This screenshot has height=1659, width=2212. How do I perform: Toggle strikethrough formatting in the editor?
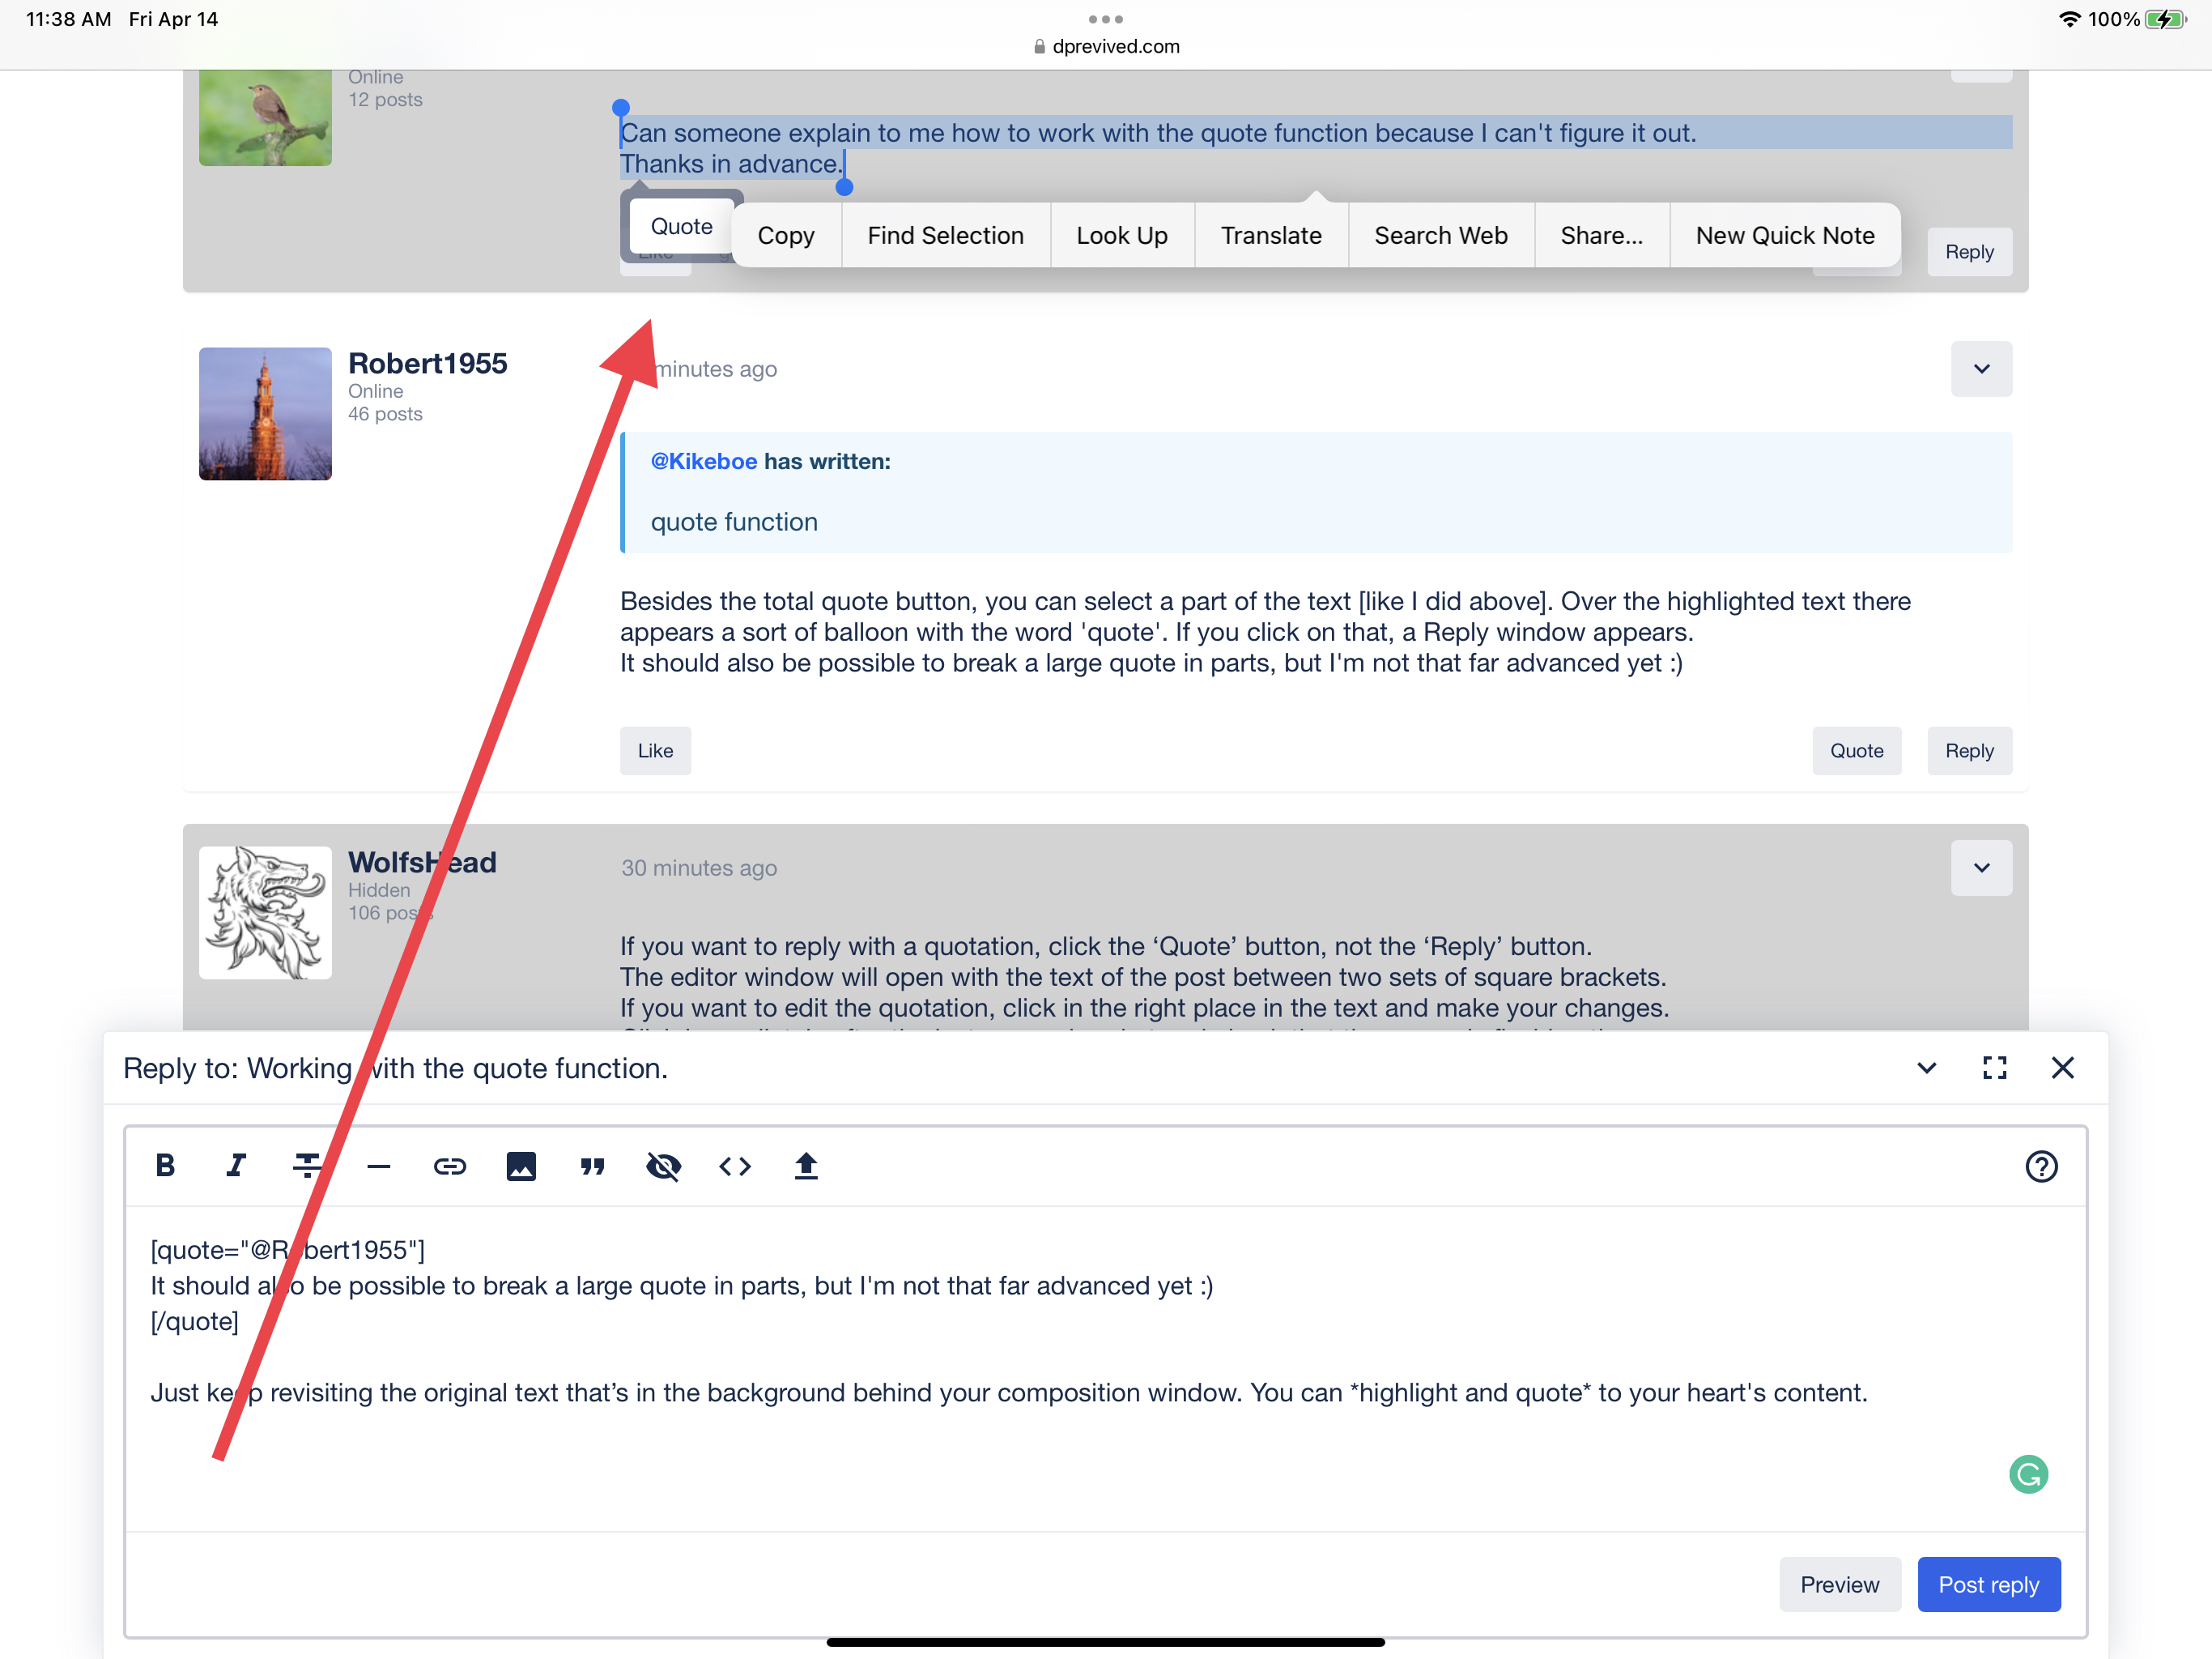[x=307, y=1166]
